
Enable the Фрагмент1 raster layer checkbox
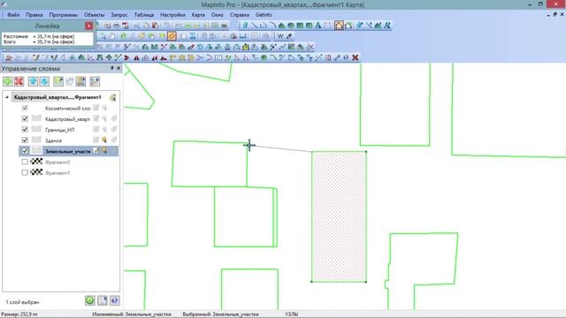(x=25, y=172)
